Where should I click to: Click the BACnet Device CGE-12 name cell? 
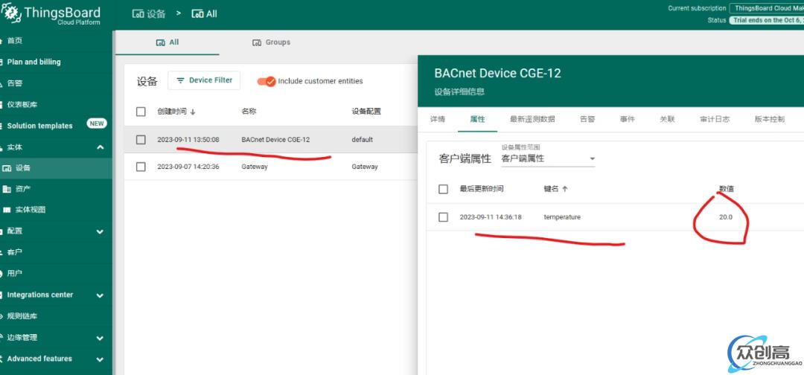pos(275,139)
